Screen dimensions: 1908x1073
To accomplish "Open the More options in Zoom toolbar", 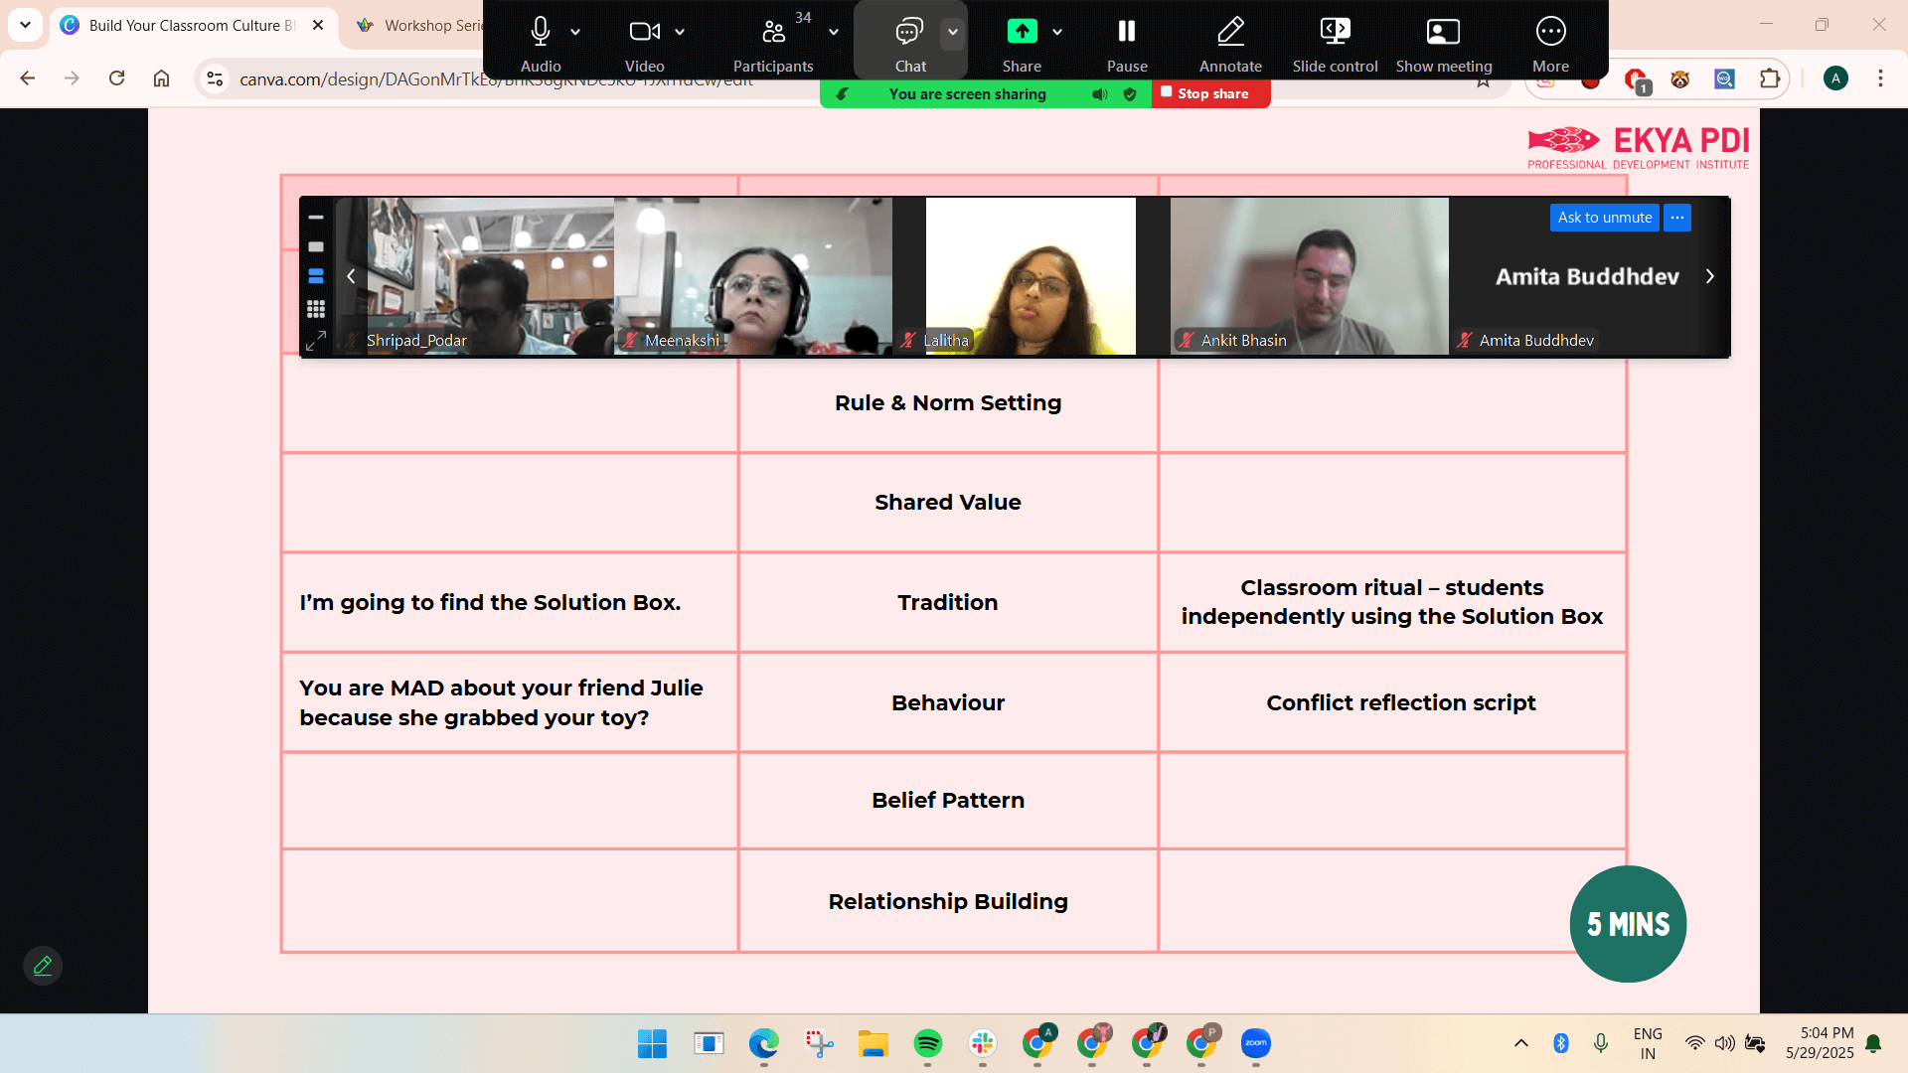I will [1550, 42].
